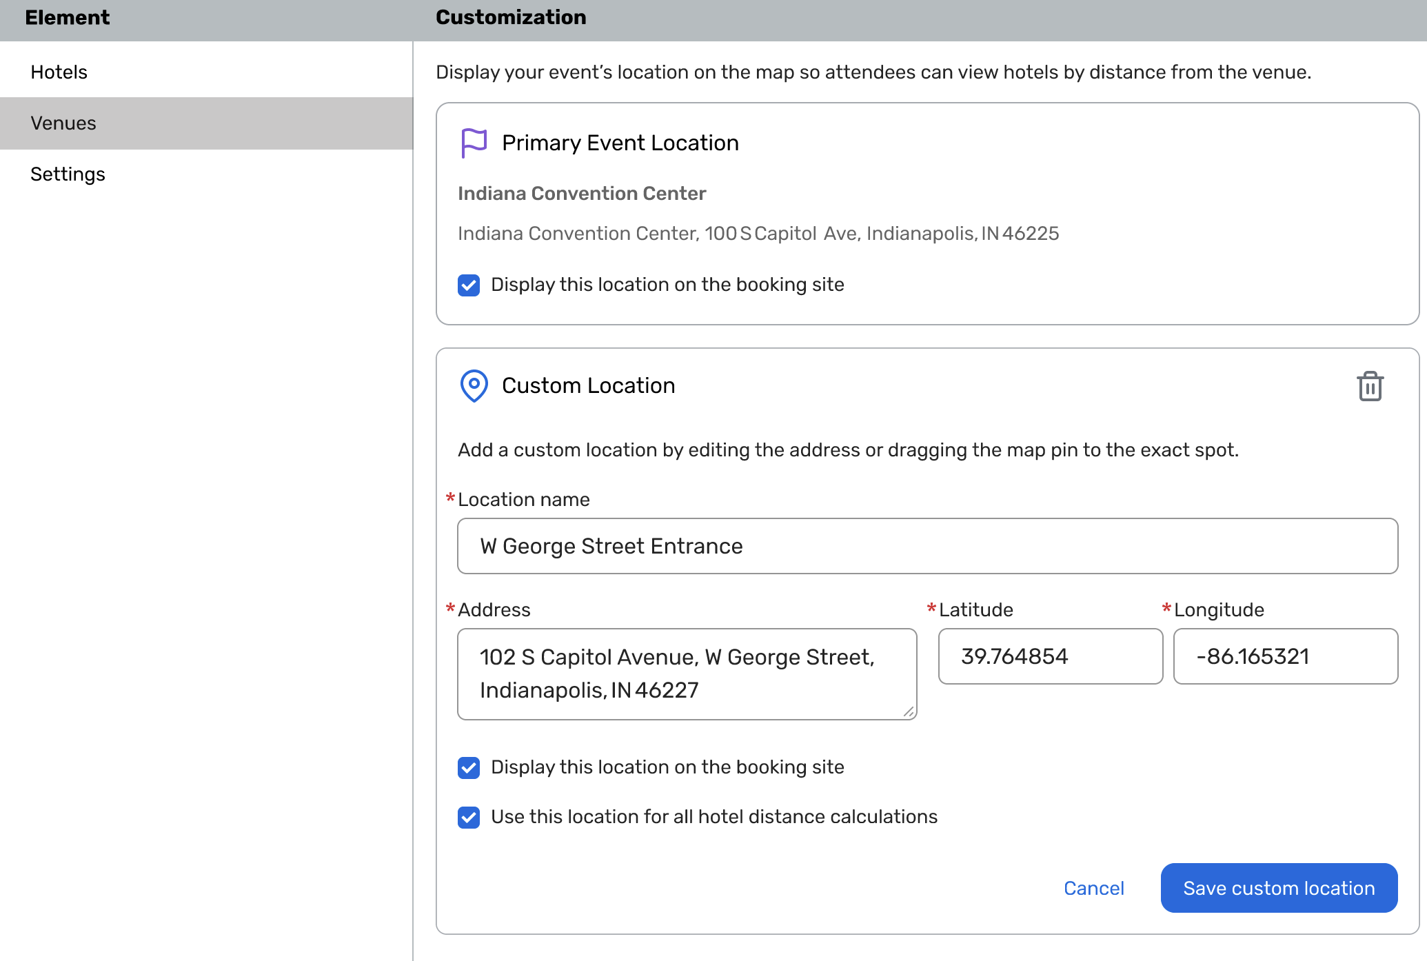Screen dimensions: 1427x961
Task: Click the Longitude input field
Action: (x=1285, y=656)
